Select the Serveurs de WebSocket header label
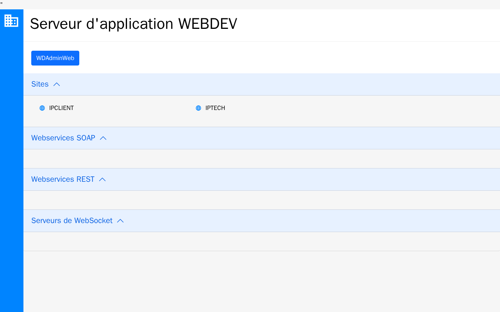The width and height of the screenshot is (500, 312). [x=72, y=221]
